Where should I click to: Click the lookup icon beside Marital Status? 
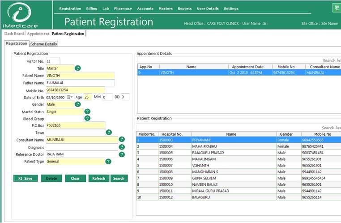tap(87, 111)
